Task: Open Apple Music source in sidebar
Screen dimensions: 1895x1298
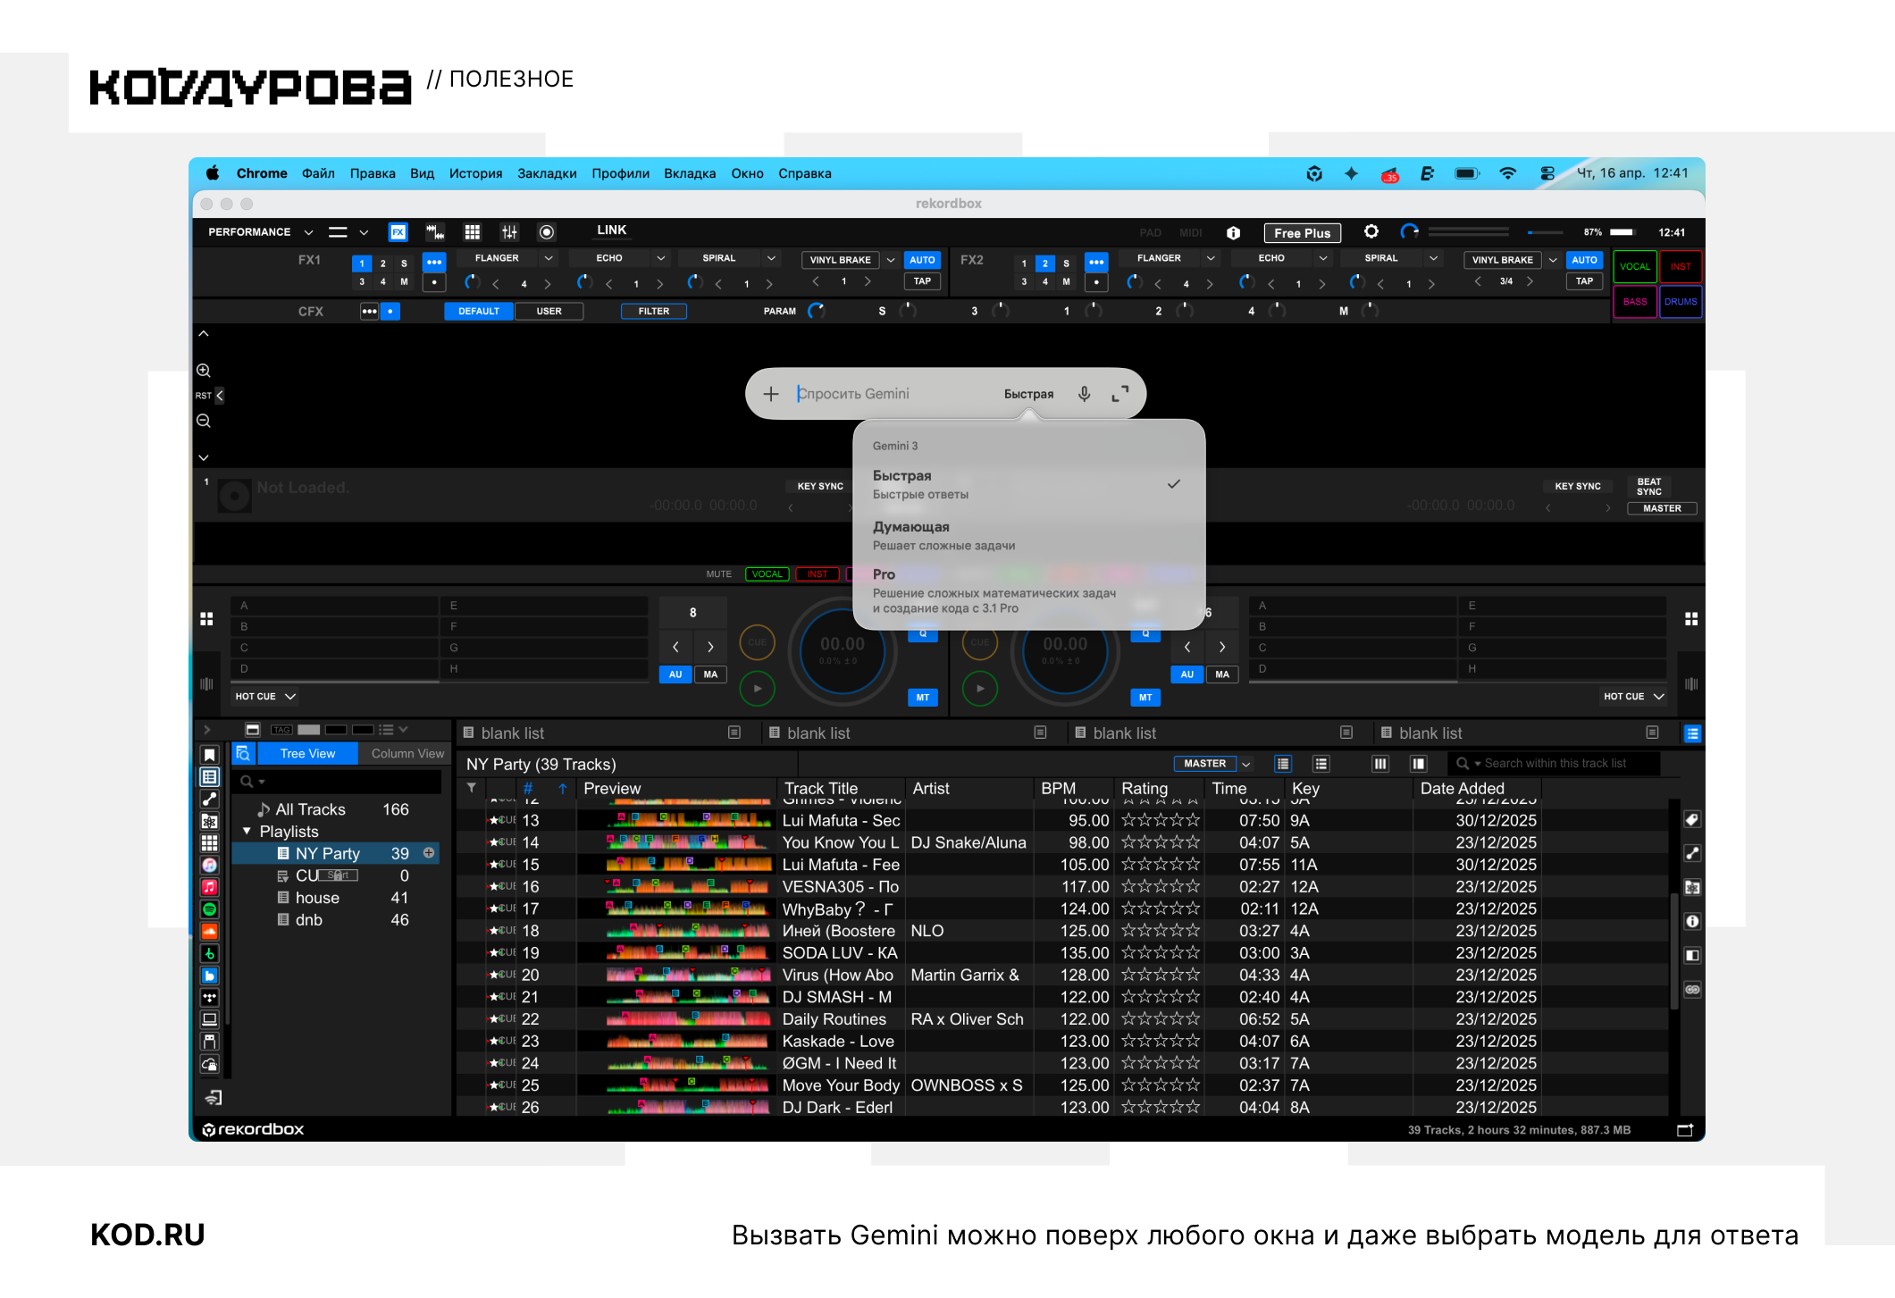Action: click(x=209, y=887)
